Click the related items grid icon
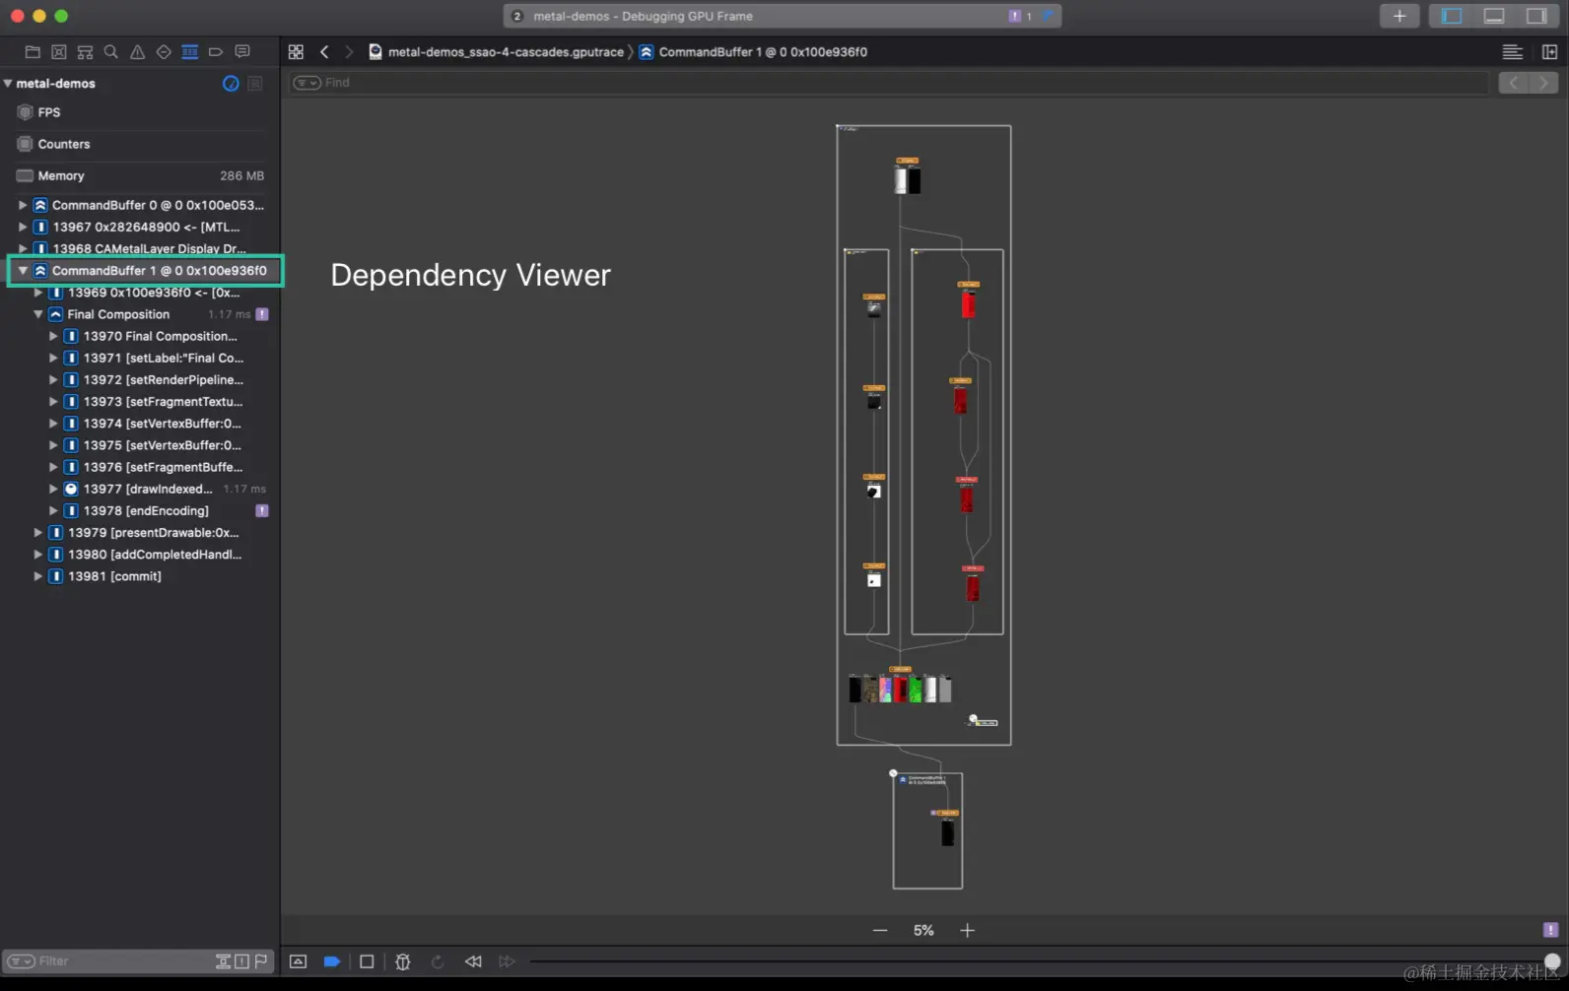Screen dimensions: 1569x991 pyautogui.click(x=296, y=52)
